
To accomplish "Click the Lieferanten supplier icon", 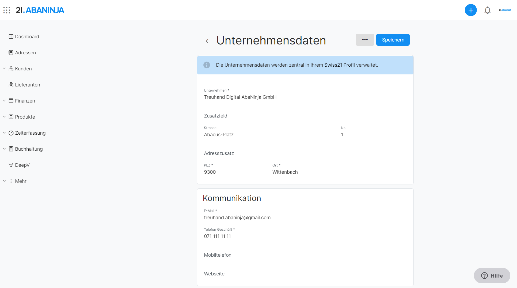I will click(x=11, y=85).
